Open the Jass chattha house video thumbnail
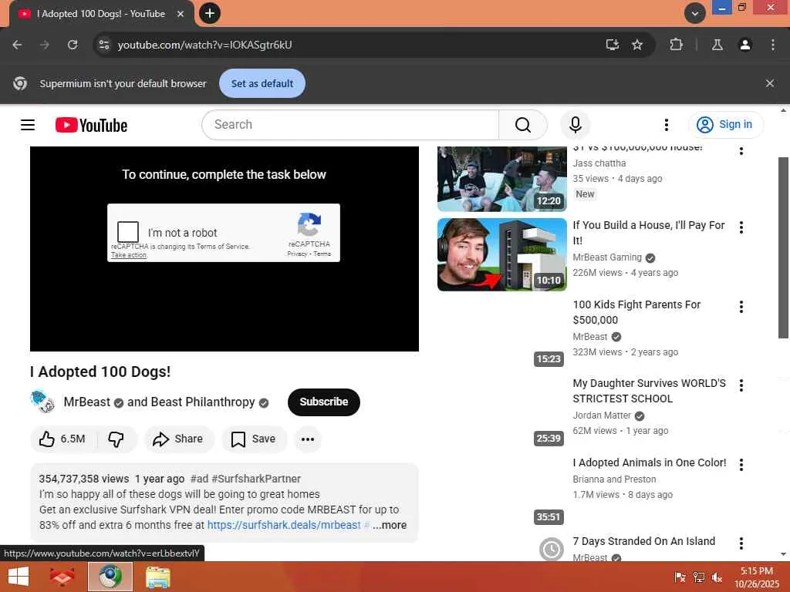This screenshot has width=790, height=592. point(501,179)
